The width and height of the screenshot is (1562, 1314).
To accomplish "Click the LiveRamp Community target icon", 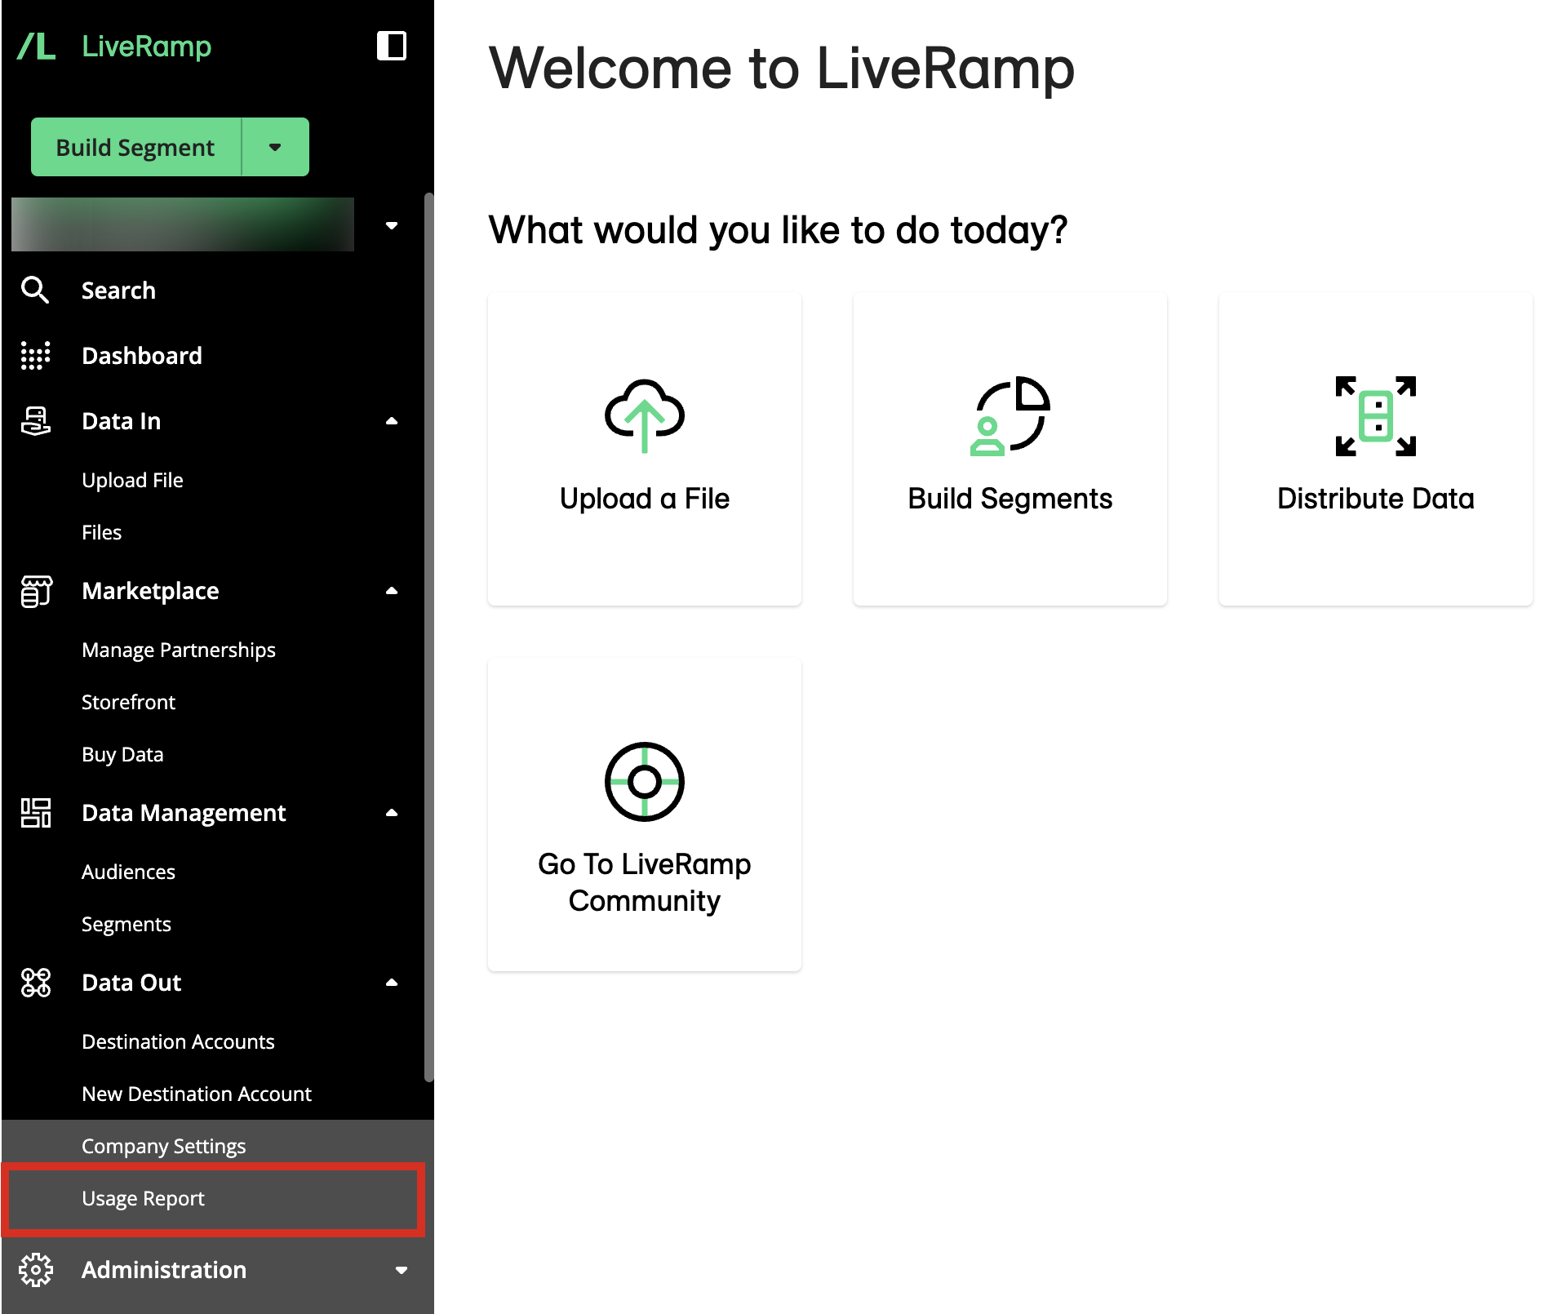I will coord(645,781).
